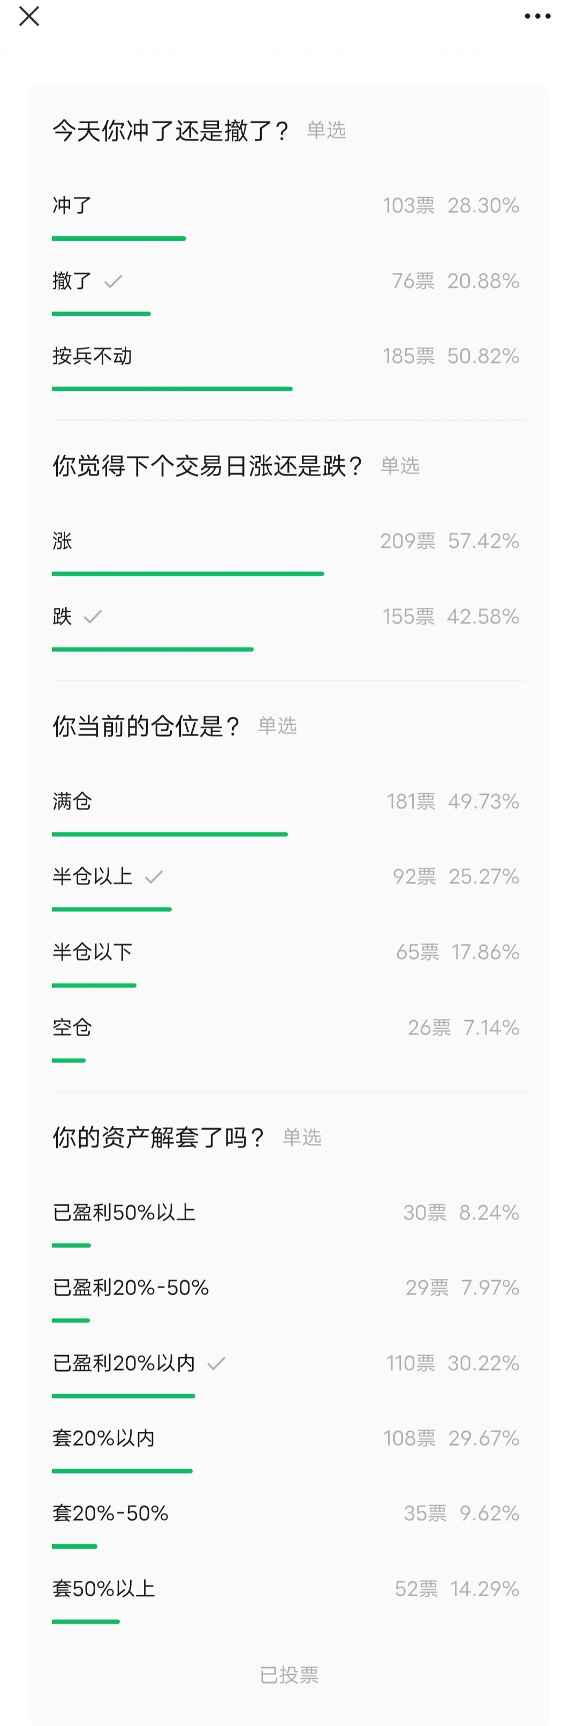Open the three-dot more options menu
This screenshot has width=578, height=1726.
pyautogui.click(x=537, y=16)
